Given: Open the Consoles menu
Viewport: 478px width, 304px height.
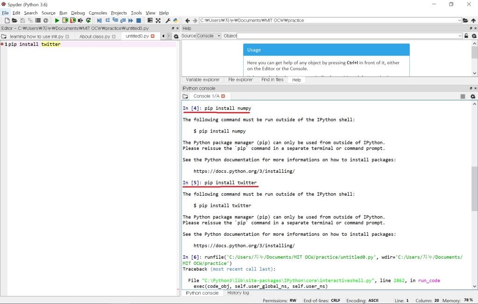Looking at the screenshot, I should click(x=98, y=13).
